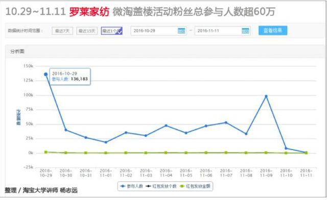Click the 数据统计 vertical axis title
This screenshot has width=328, height=200.
18,117
